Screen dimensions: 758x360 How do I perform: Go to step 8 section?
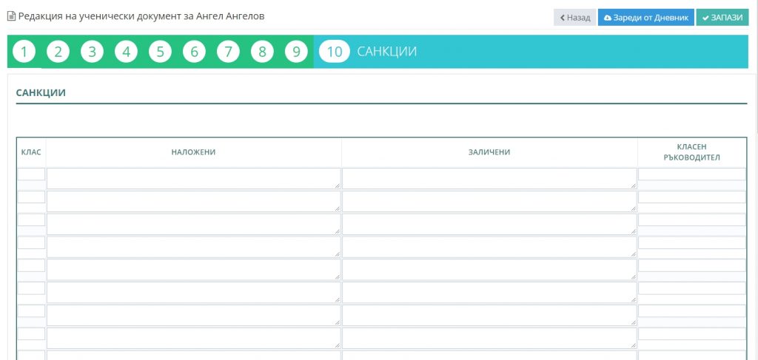[x=262, y=52]
